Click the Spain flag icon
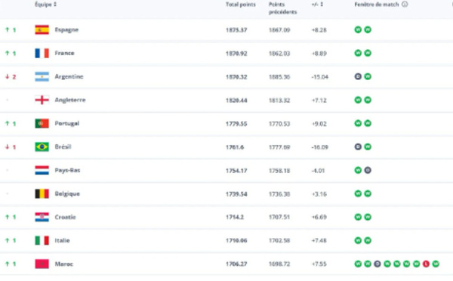 point(42,29)
